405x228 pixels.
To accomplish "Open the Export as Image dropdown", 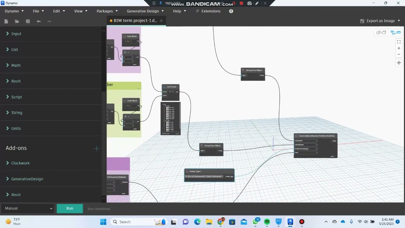I will point(380,21).
